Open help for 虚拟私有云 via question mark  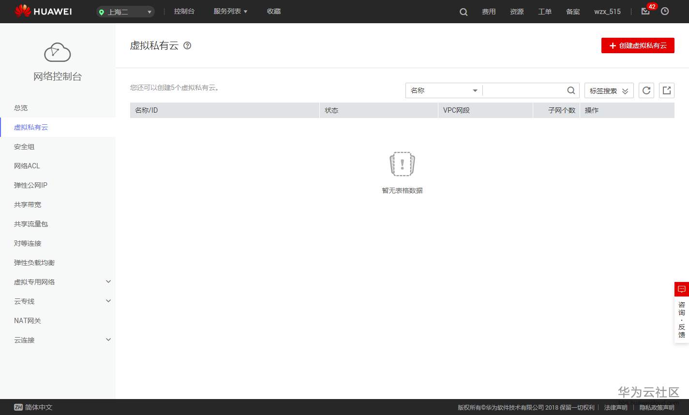[187, 46]
